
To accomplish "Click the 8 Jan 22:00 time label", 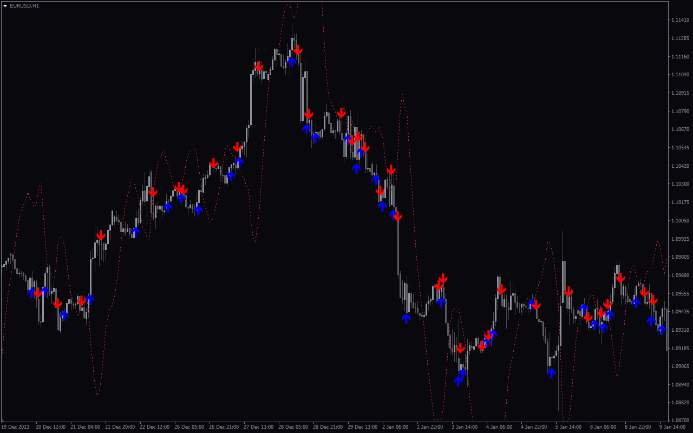I will tap(638, 427).
